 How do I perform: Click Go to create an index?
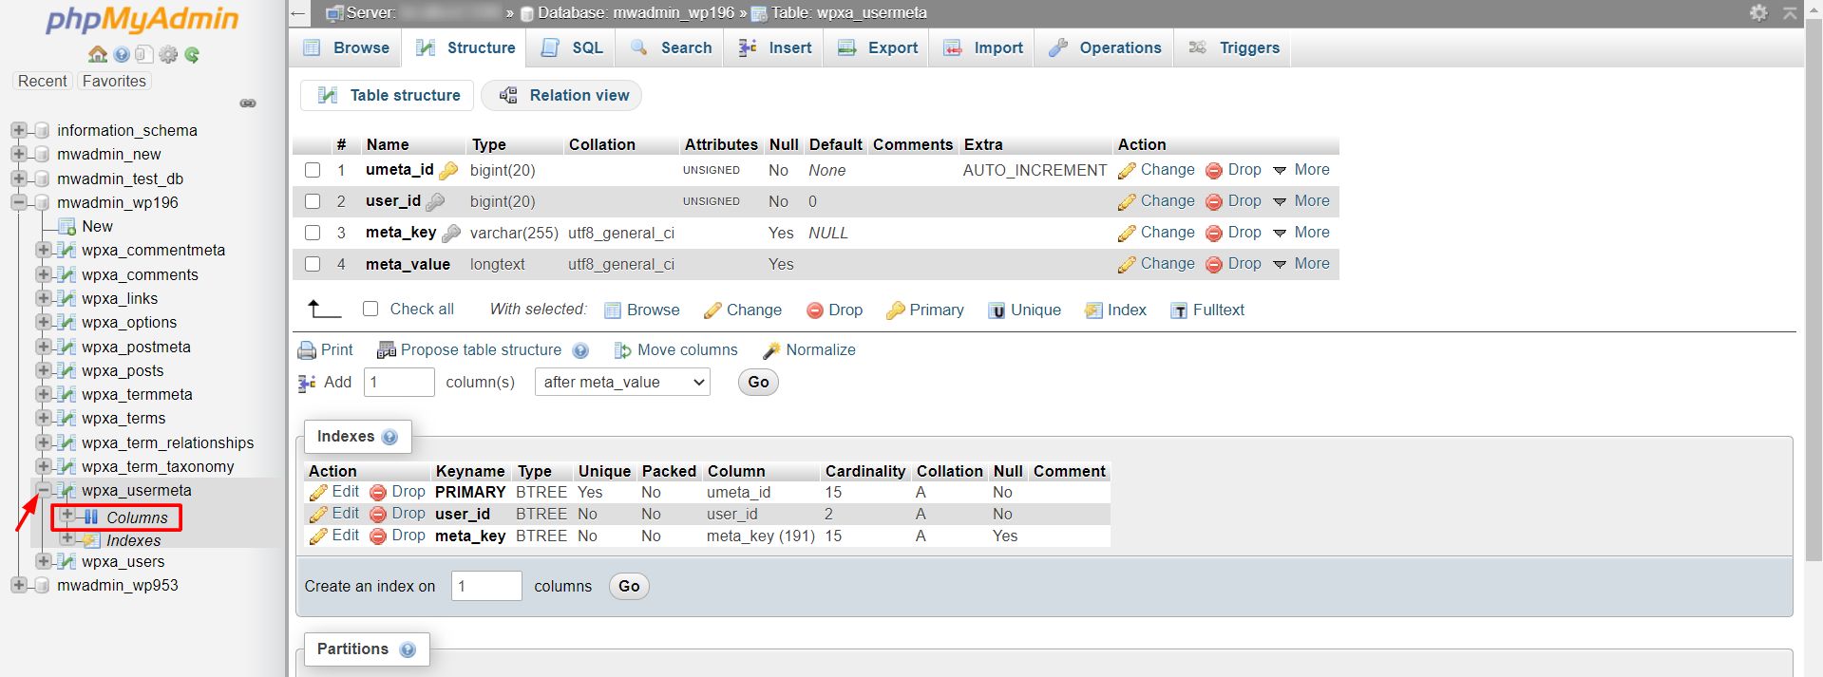tap(629, 587)
